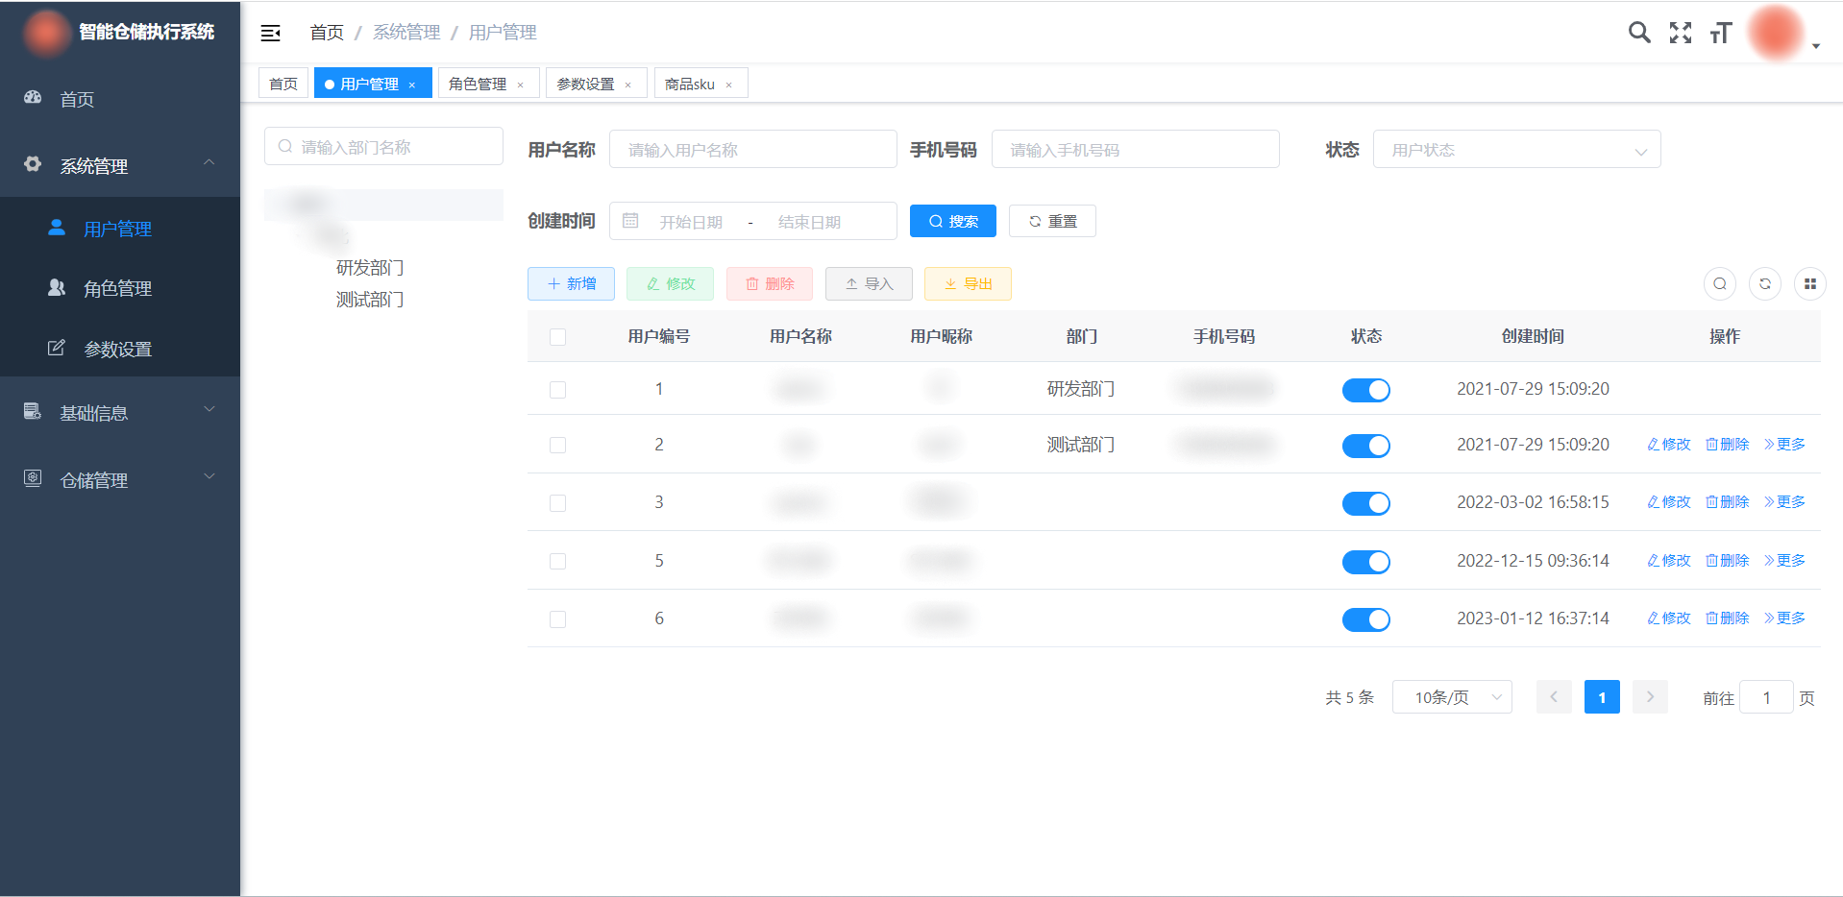Go to next page arrow in pagination
This screenshot has width=1843, height=897.
coord(1650,697)
